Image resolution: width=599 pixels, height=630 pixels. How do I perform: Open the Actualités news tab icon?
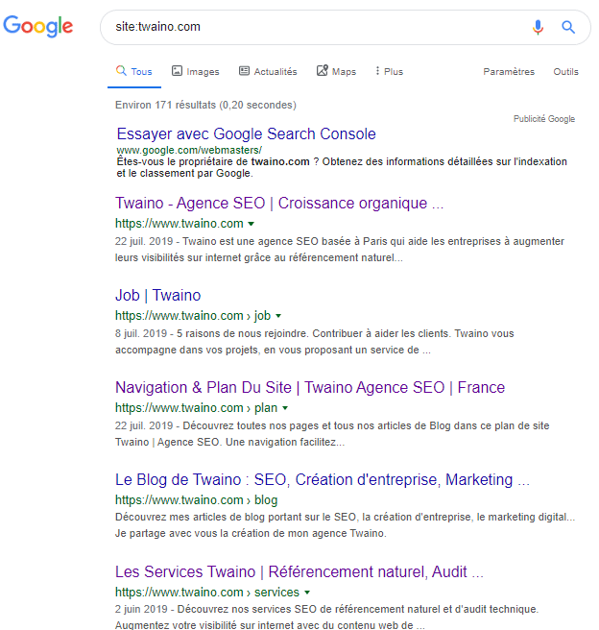[244, 71]
